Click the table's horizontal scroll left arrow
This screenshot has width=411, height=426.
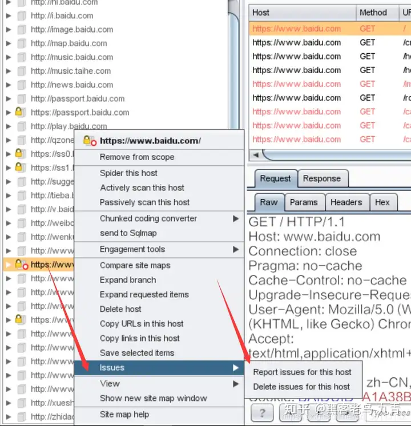tap(256, 155)
